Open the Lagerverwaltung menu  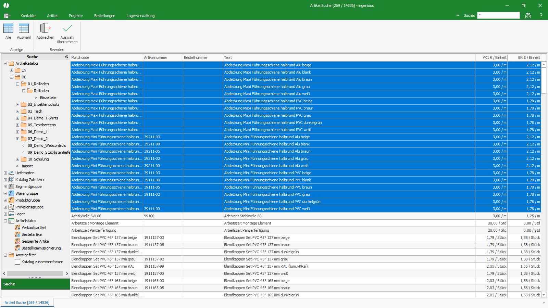click(140, 16)
